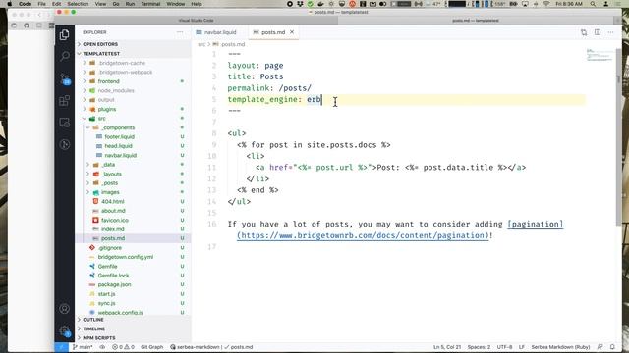
Task: Switch to navbar.liquid tab
Action: (x=220, y=32)
